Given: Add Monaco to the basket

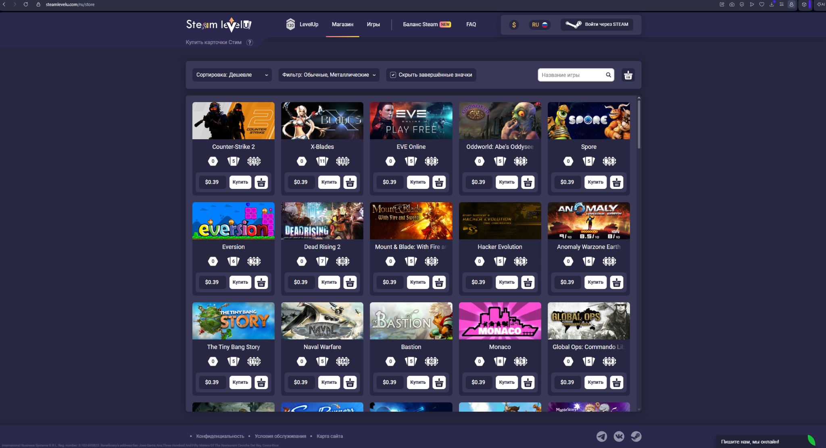Looking at the screenshot, I should pyautogui.click(x=528, y=383).
